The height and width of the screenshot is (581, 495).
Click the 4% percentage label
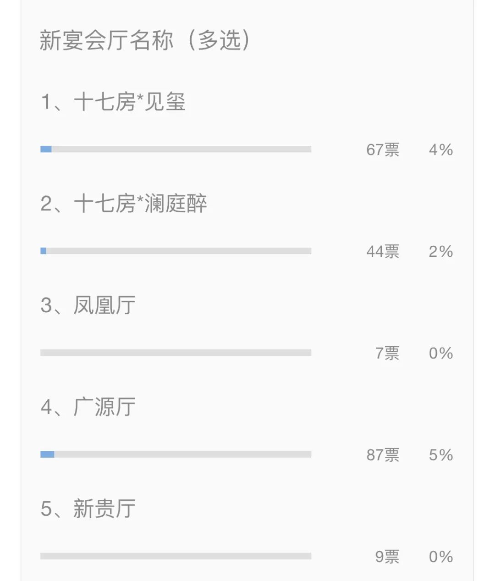[441, 150]
